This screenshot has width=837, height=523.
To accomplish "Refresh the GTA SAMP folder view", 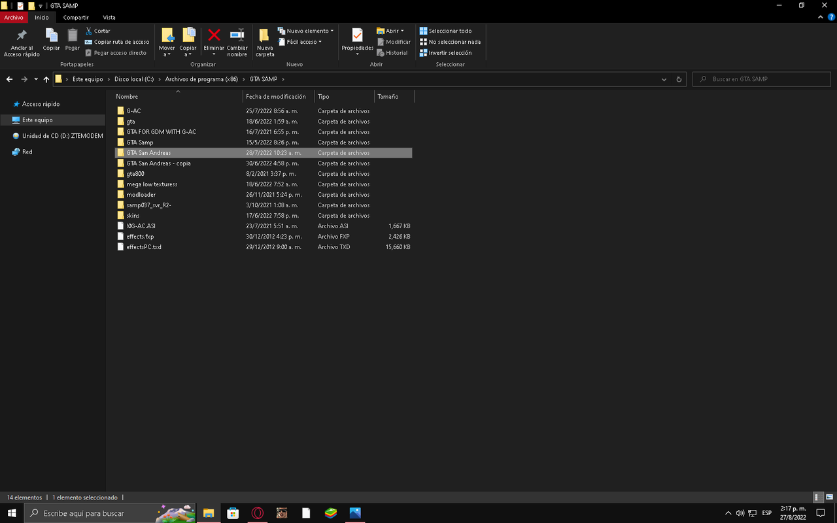I will click(679, 79).
